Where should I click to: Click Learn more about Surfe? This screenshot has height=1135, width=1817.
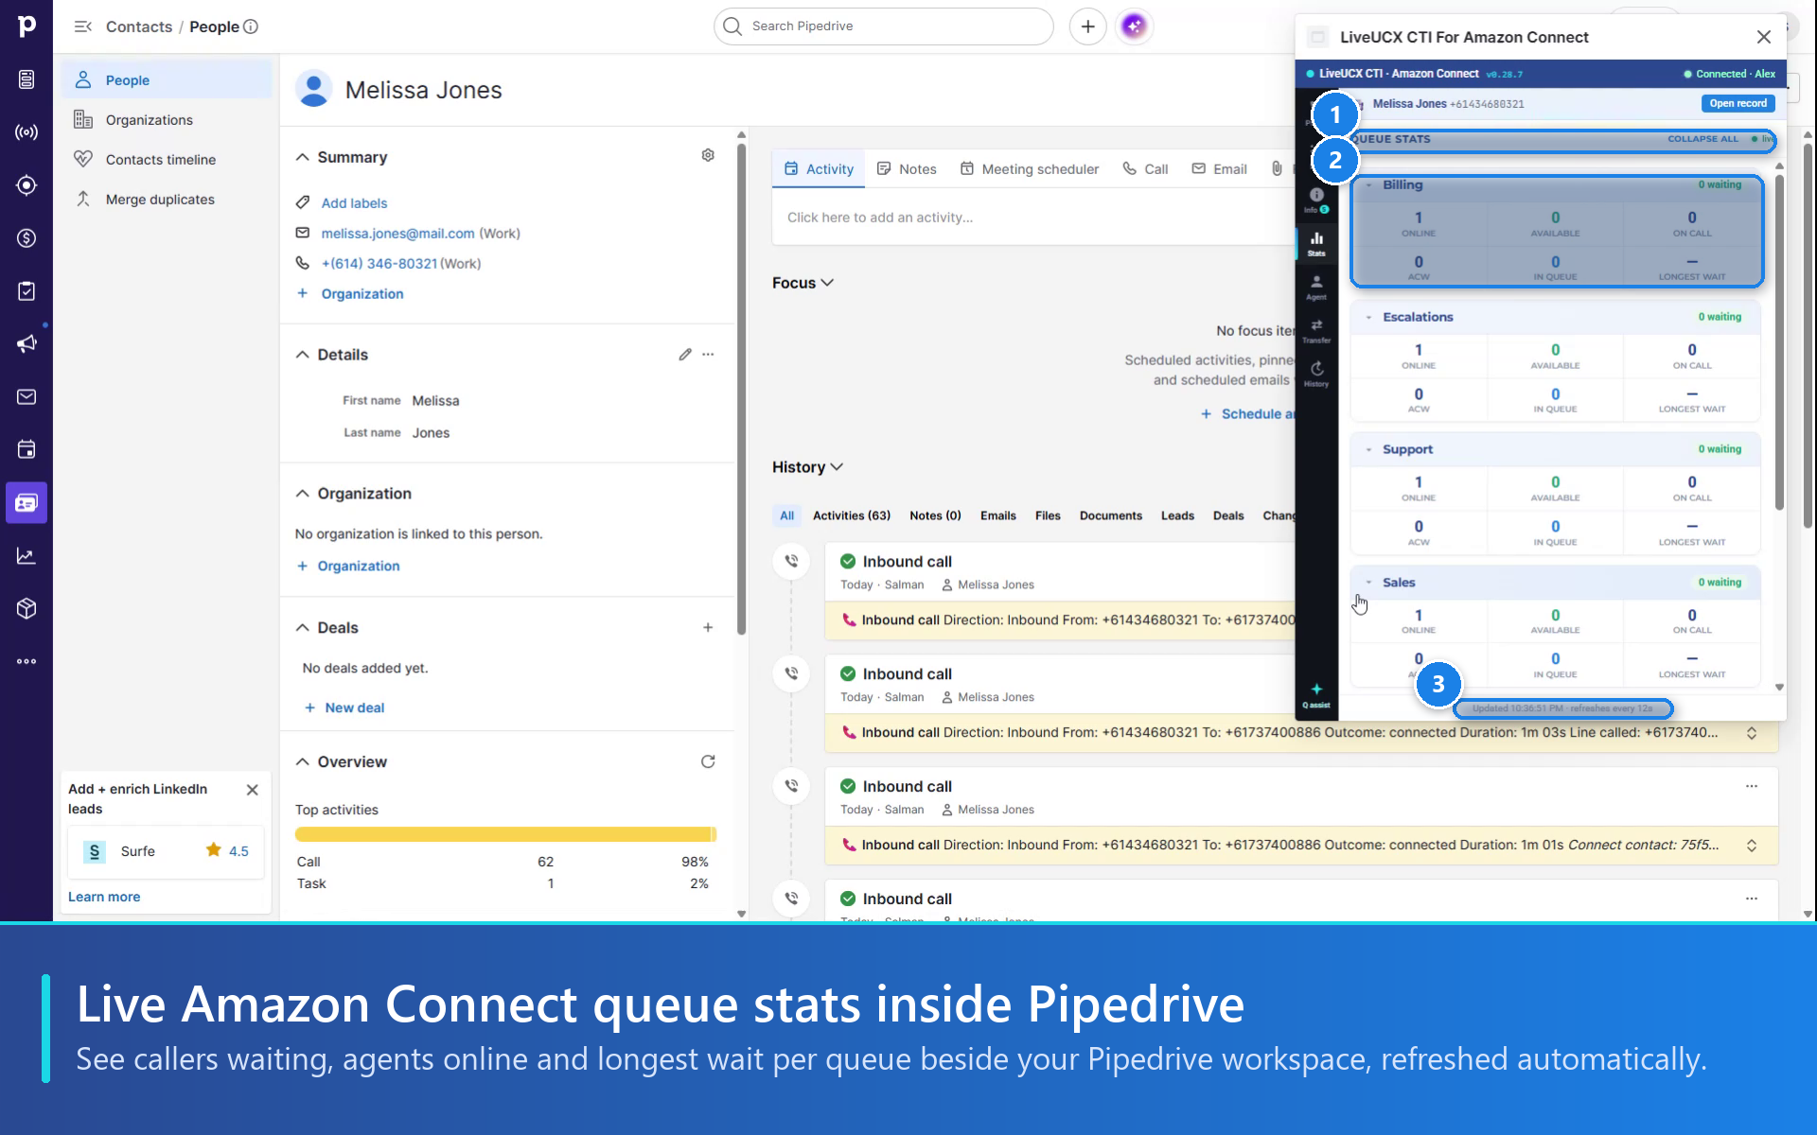pos(104,897)
